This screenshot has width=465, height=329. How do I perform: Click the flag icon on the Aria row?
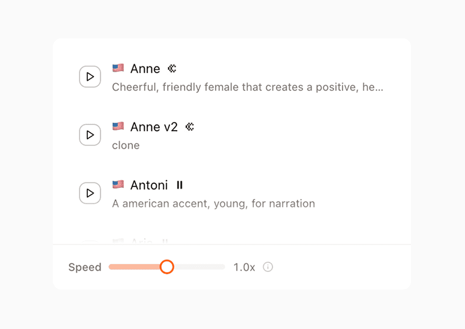pos(118,241)
